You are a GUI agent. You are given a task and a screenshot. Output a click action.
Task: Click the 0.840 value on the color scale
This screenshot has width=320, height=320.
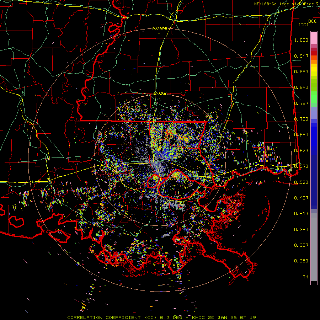pyautogui.click(x=301, y=87)
